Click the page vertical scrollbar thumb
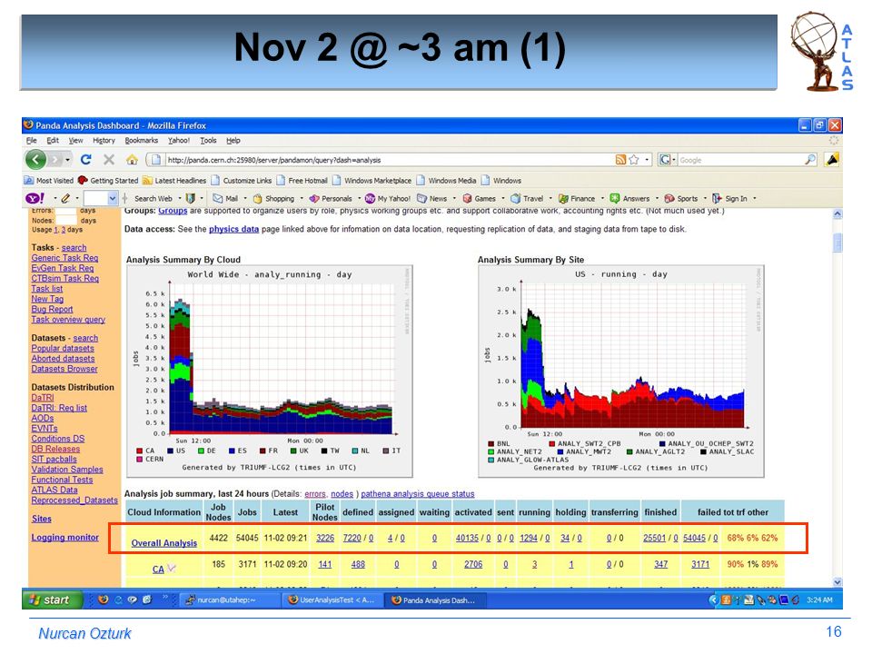The image size is (872, 654). [x=837, y=243]
